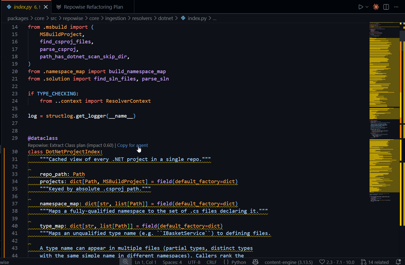Change indentation via 'Spaces: 4'
The image size is (405, 265).
click(x=172, y=262)
